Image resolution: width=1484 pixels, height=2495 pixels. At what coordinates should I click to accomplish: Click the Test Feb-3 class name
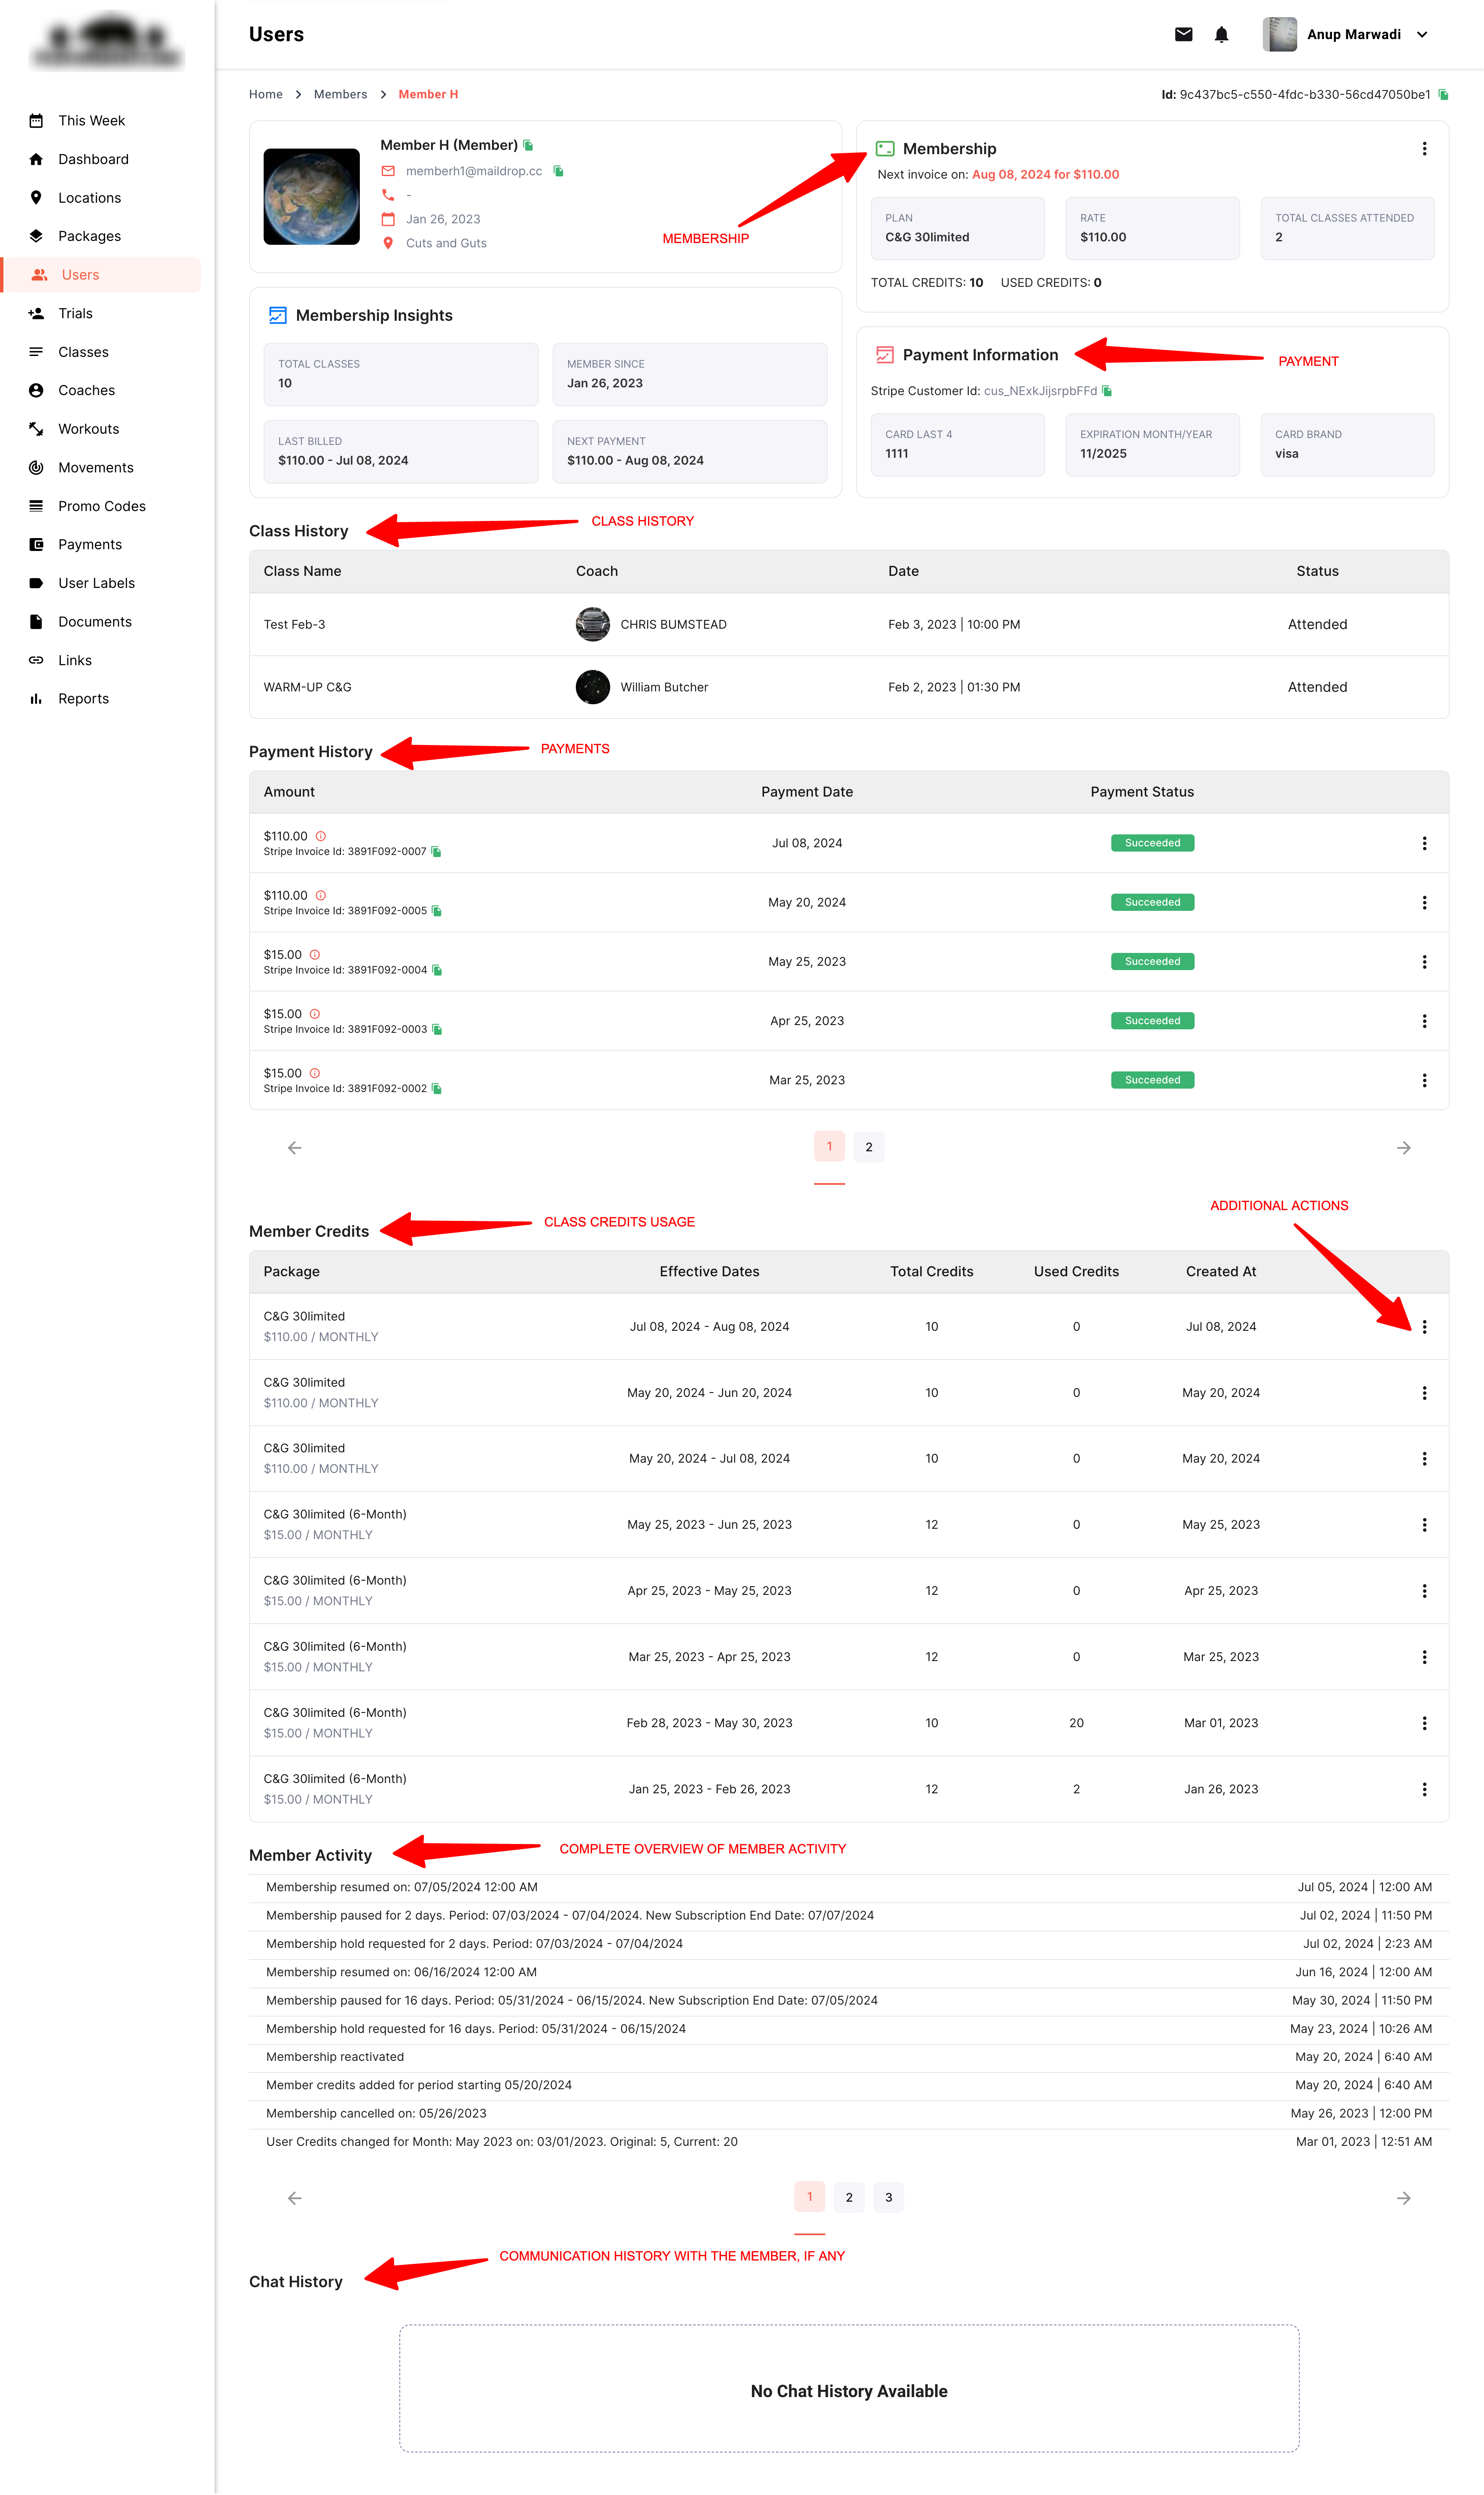[294, 624]
